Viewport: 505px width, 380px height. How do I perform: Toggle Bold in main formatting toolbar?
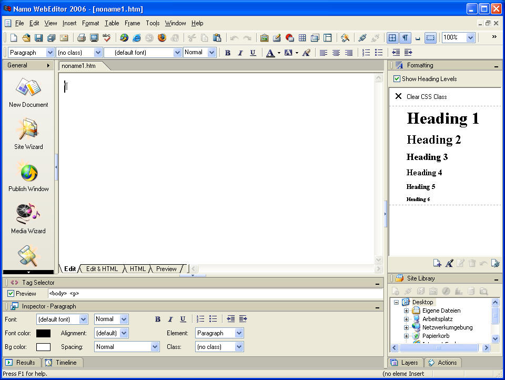[x=228, y=53]
